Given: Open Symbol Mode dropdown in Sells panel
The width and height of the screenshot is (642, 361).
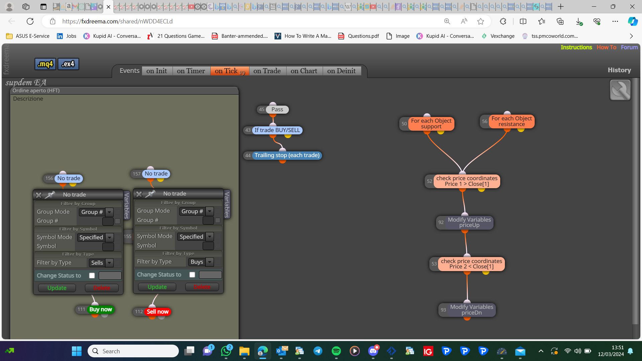Looking at the screenshot, I should pyautogui.click(x=95, y=237).
